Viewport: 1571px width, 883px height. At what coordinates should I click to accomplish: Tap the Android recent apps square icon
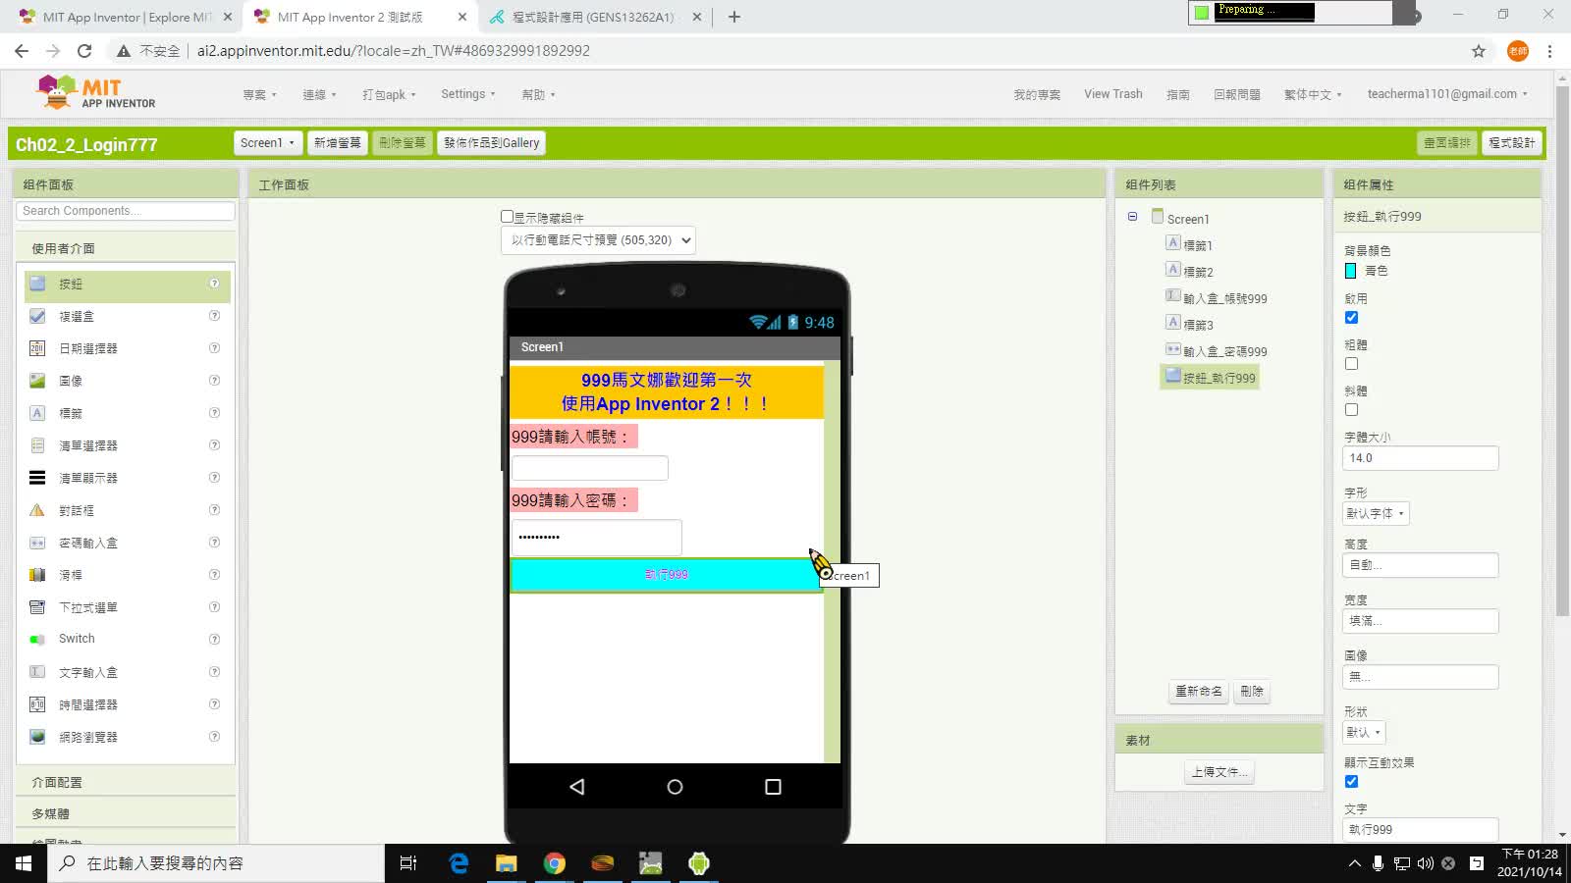[x=773, y=787]
